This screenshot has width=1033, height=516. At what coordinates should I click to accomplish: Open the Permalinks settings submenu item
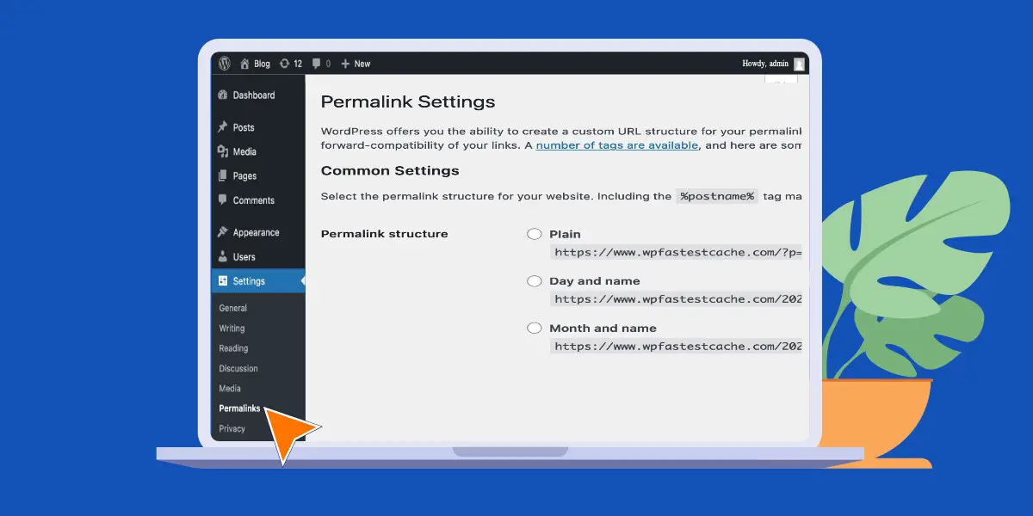coord(239,408)
